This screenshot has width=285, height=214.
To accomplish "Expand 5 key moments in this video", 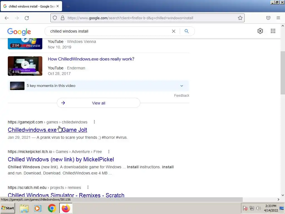I will click(x=98, y=86).
